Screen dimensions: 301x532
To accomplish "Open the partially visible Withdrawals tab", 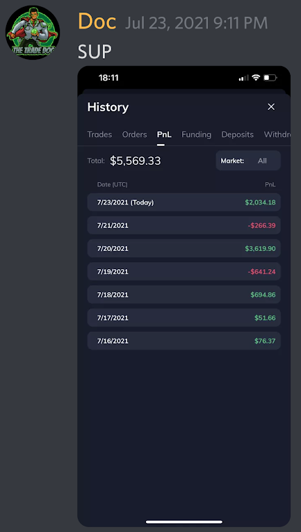I will [277, 134].
